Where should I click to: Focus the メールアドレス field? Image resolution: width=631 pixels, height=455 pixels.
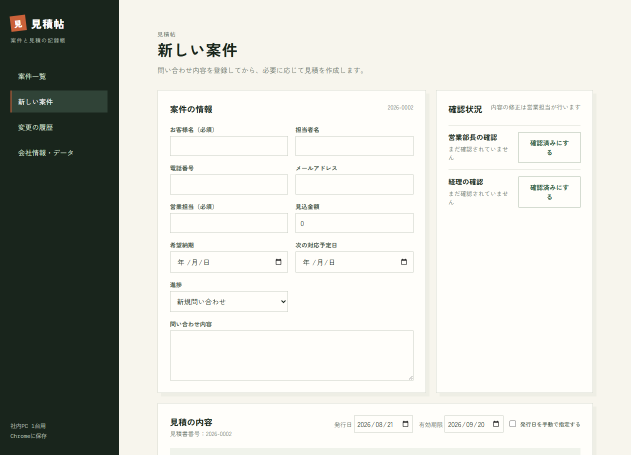[x=354, y=184]
